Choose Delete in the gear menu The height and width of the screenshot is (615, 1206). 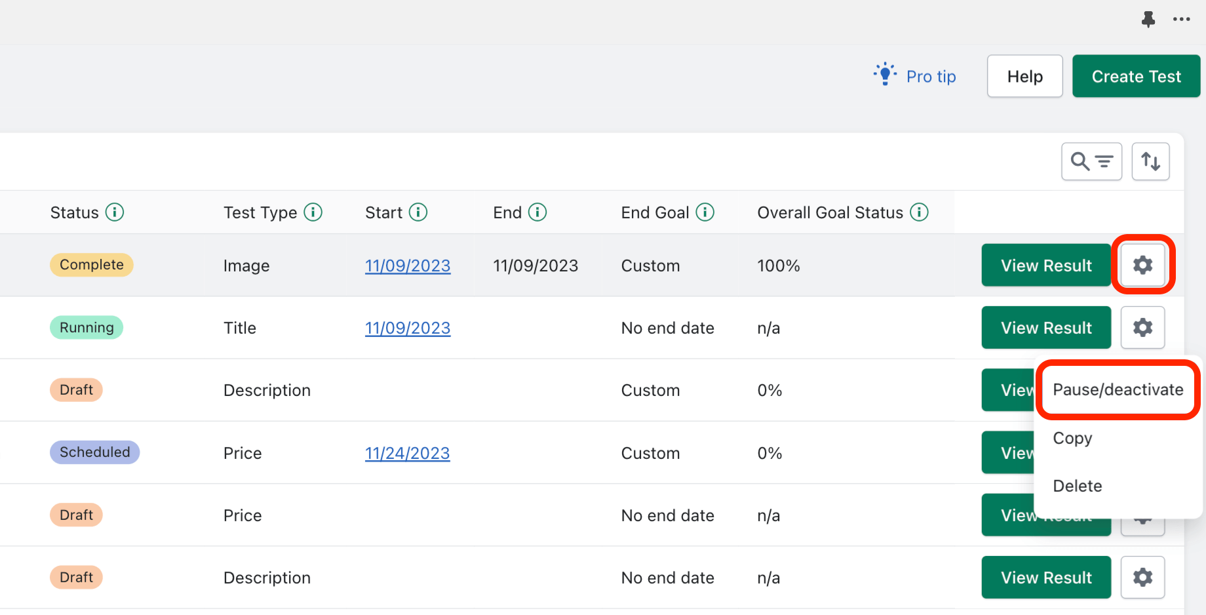pos(1077,486)
